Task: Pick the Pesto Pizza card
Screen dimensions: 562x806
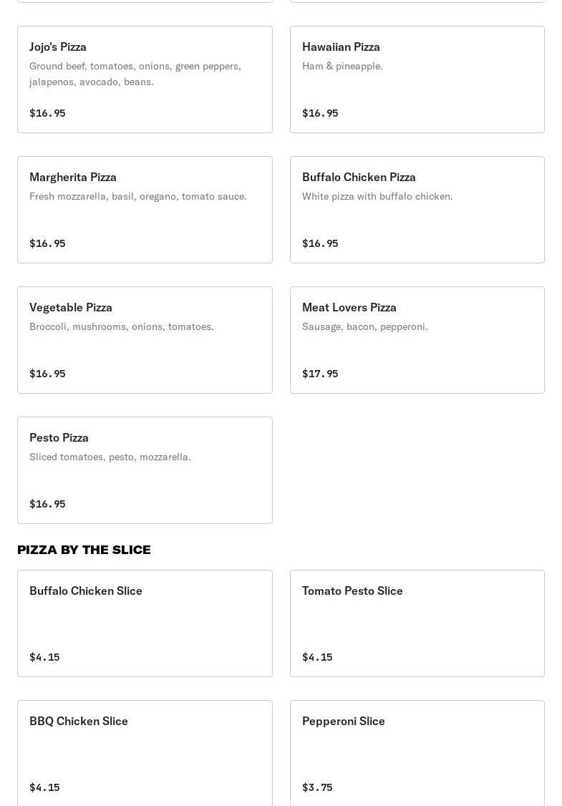Action: [145, 470]
